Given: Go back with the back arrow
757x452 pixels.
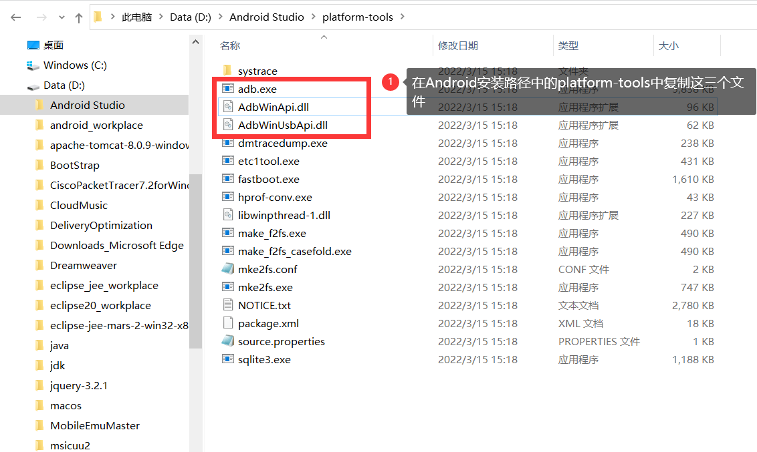Looking at the screenshot, I should (16, 17).
